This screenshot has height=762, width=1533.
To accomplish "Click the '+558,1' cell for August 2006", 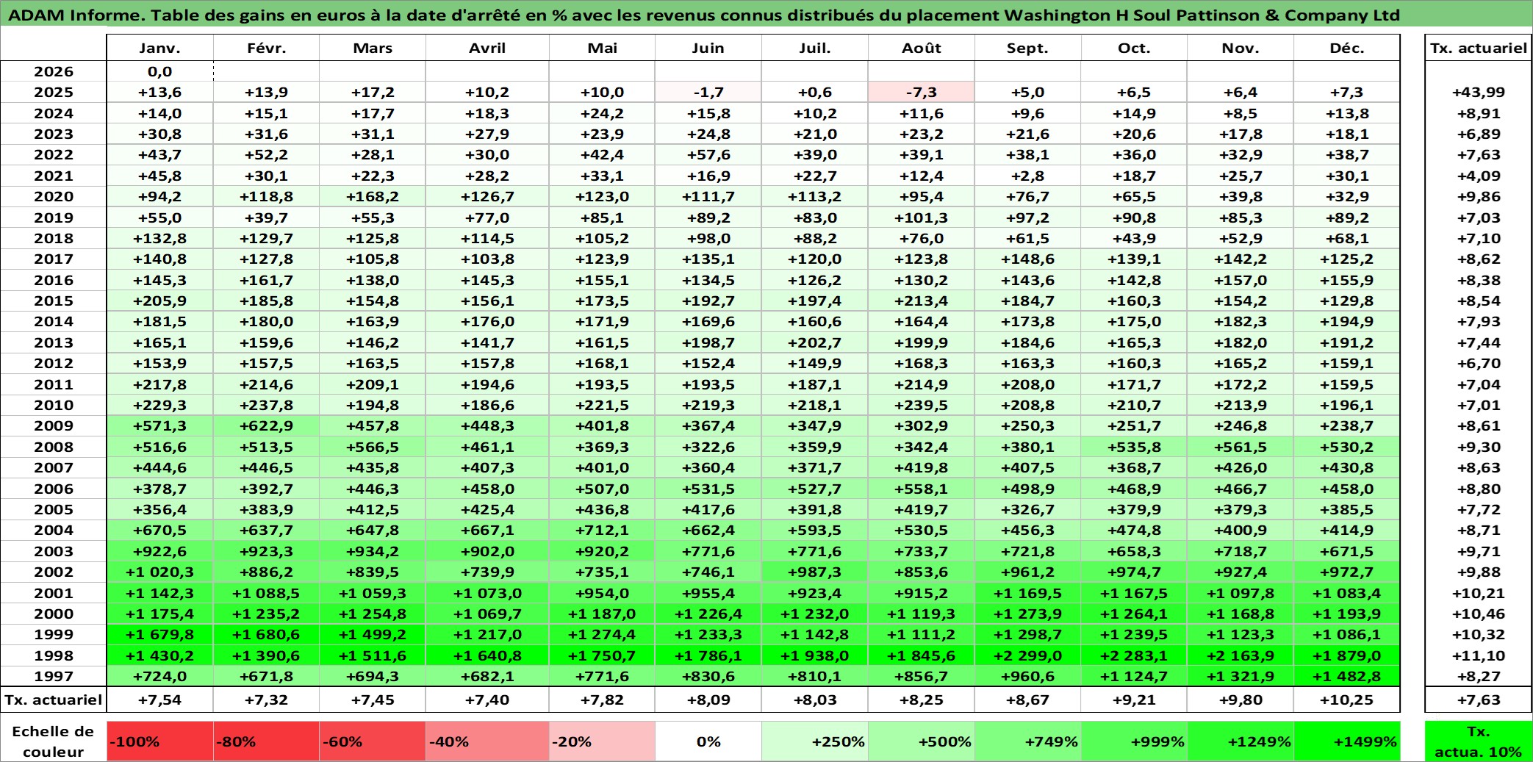I will (x=922, y=489).
